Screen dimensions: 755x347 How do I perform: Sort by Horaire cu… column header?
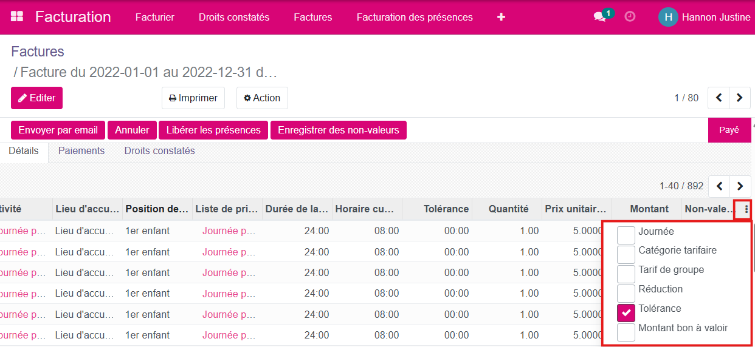[367, 209]
